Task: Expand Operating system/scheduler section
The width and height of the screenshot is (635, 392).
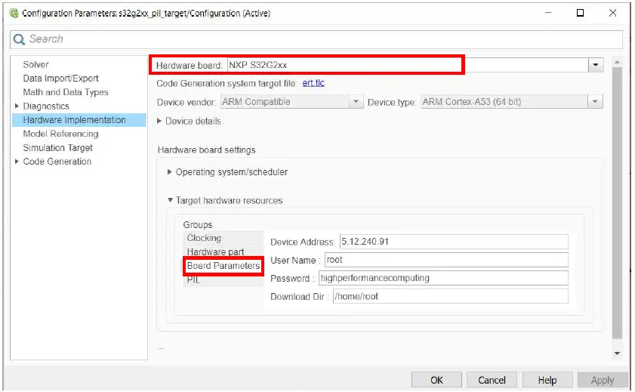Action: 170,172
